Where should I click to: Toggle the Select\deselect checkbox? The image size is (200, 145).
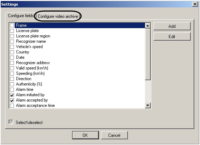pyautogui.click(x=11, y=122)
